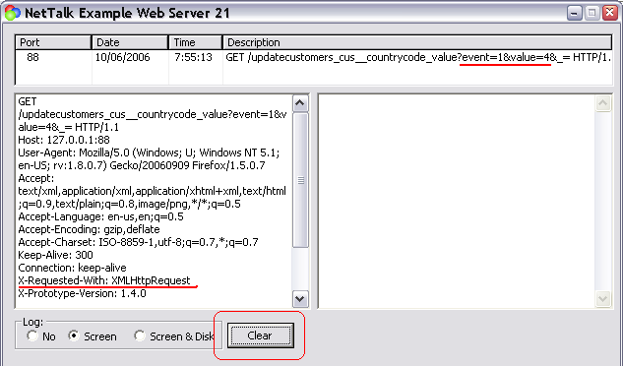Select the No logging radio button
This screenshot has height=366, width=623.
[x=32, y=335]
